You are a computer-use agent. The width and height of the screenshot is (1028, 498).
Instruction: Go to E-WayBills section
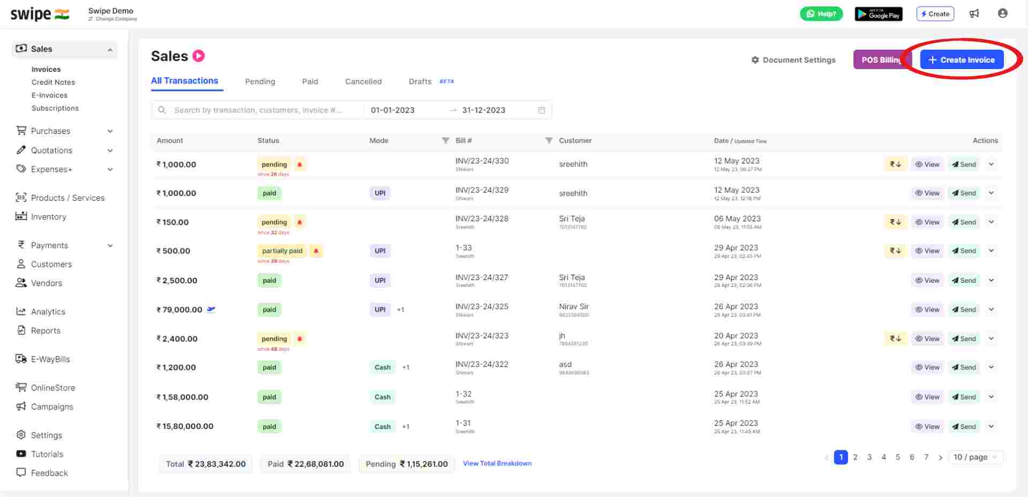click(x=43, y=359)
